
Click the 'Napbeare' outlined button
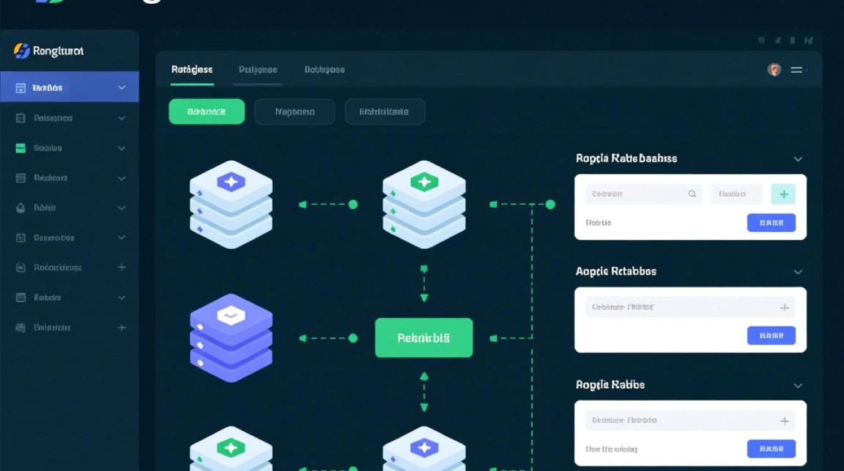coord(295,112)
